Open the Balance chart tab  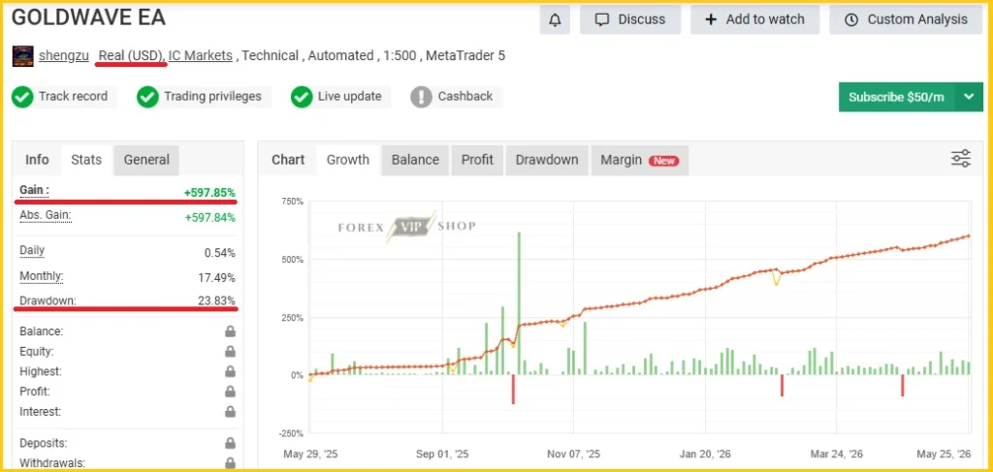click(415, 160)
